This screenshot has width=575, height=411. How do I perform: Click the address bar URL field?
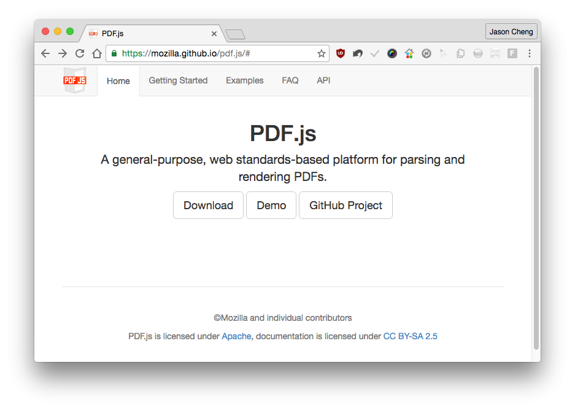217,53
